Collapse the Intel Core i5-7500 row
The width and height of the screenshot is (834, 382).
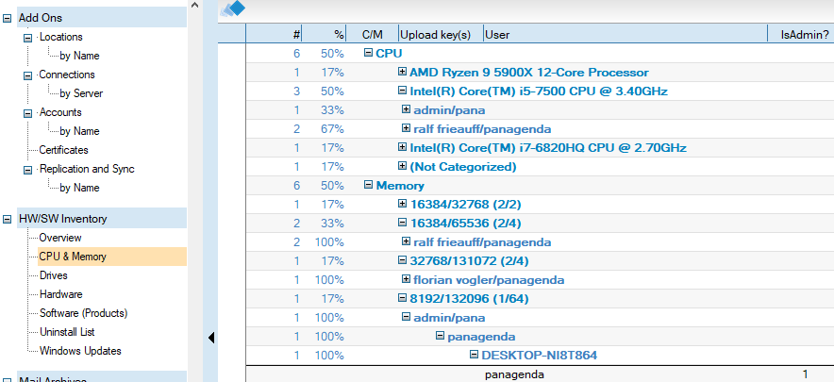[x=402, y=91]
